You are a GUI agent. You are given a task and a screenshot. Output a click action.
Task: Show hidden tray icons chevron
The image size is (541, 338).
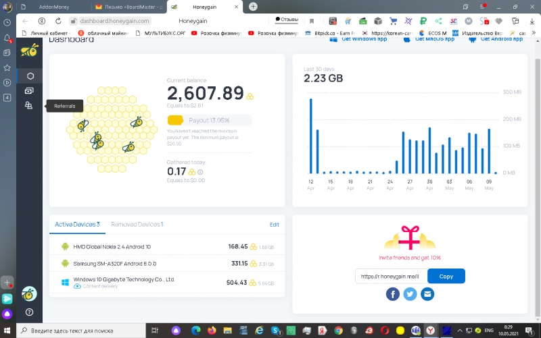coord(460,331)
